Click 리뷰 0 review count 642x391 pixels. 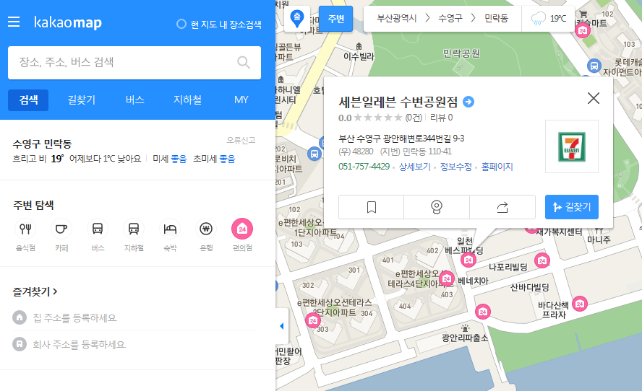441,118
